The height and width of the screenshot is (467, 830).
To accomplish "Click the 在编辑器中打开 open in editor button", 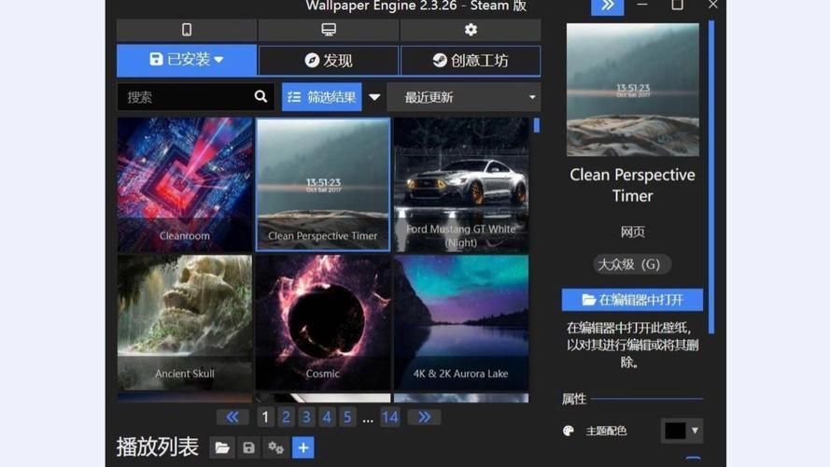I will pyautogui.click(x=632, y=300).
